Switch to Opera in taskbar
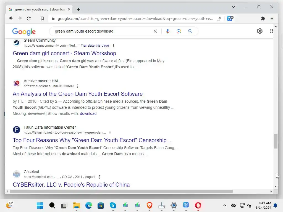This screenshot has width=283, height=212. [198, 205]
